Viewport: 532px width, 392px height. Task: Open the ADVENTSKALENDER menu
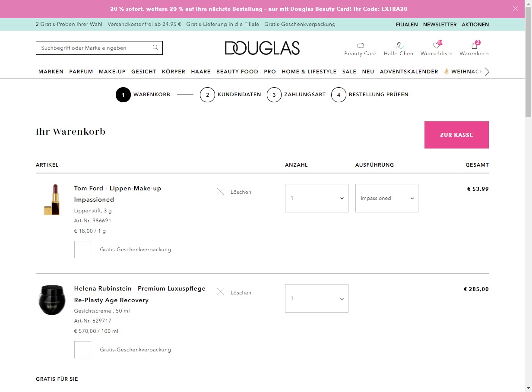(x=409, y=72)
